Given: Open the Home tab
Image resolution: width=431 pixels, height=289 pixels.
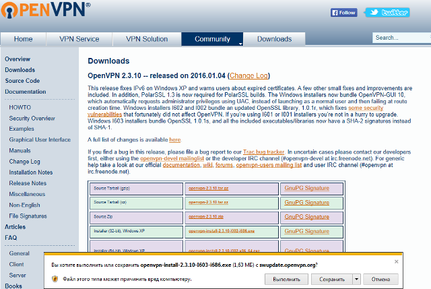Looking at the screenshot, I should (x=24, y=39).
